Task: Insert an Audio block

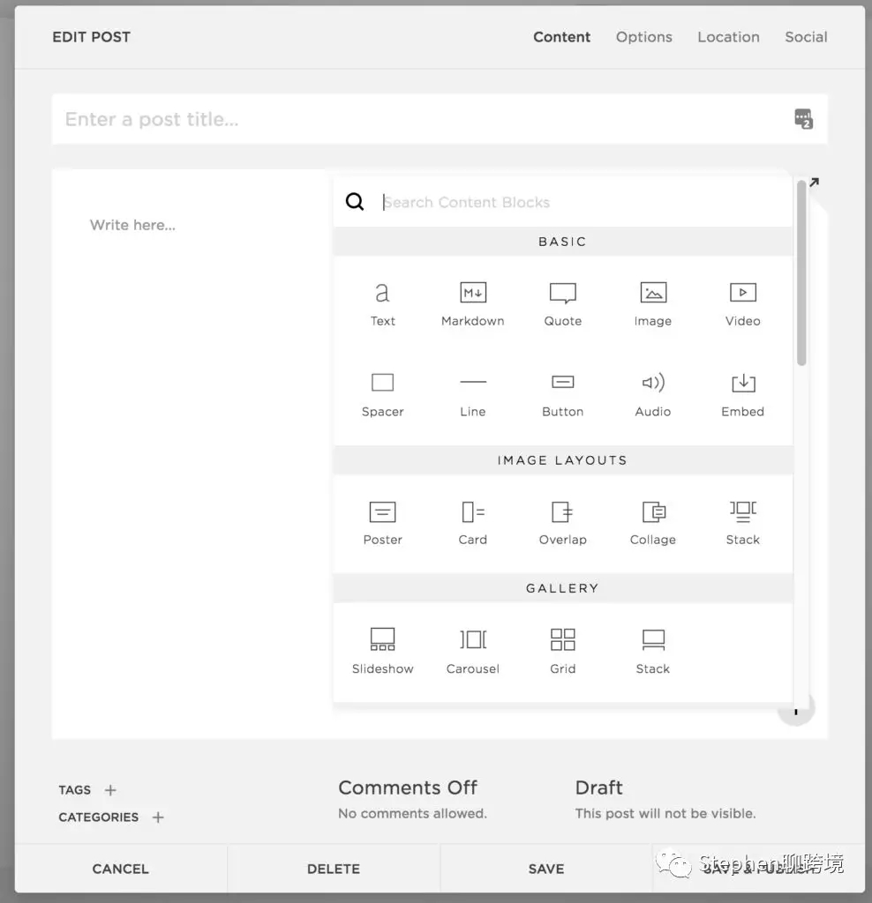Action: pyautogui.click(x=652, y=391)
